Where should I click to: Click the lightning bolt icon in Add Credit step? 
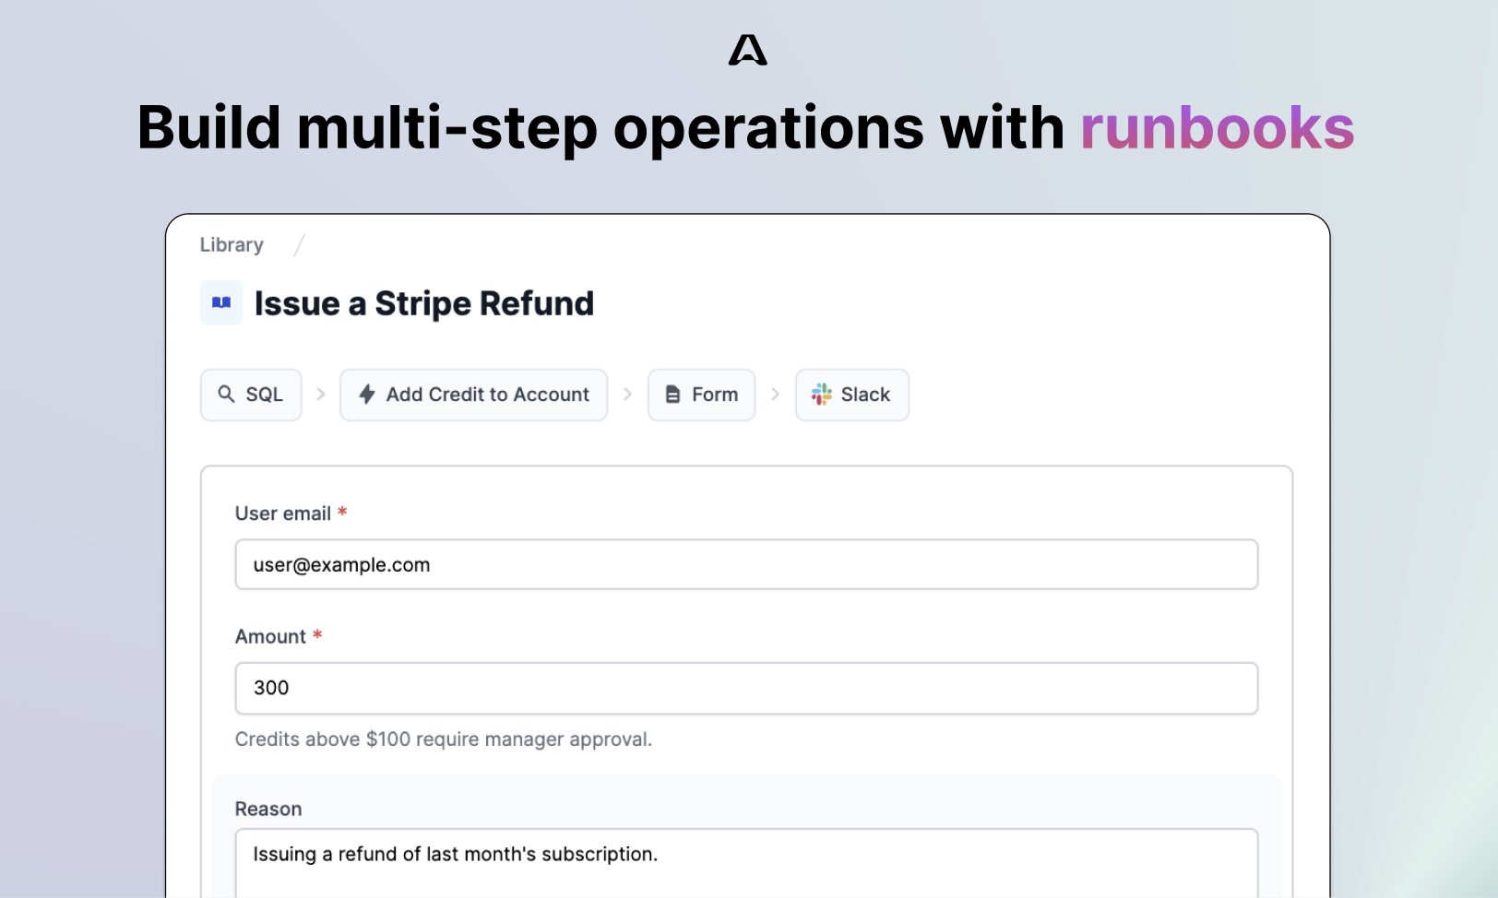tap(367, 395)
